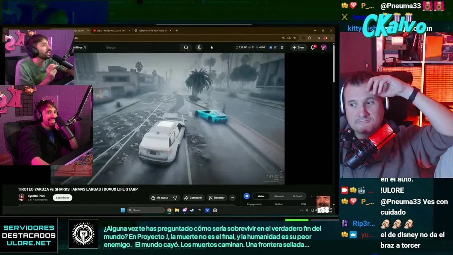This screenshot has height=255, width=453.
Task: Click the video player showing the blue car
Action: (189, 119)
